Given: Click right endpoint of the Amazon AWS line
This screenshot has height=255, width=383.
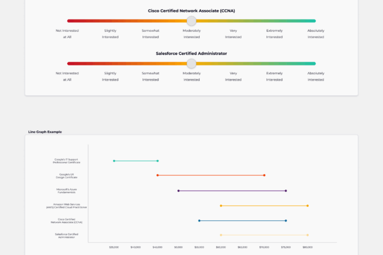Looking at the screenshot, I should pos(308,206).
